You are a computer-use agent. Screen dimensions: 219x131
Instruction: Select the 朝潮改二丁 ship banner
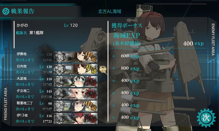coord(76,106)
